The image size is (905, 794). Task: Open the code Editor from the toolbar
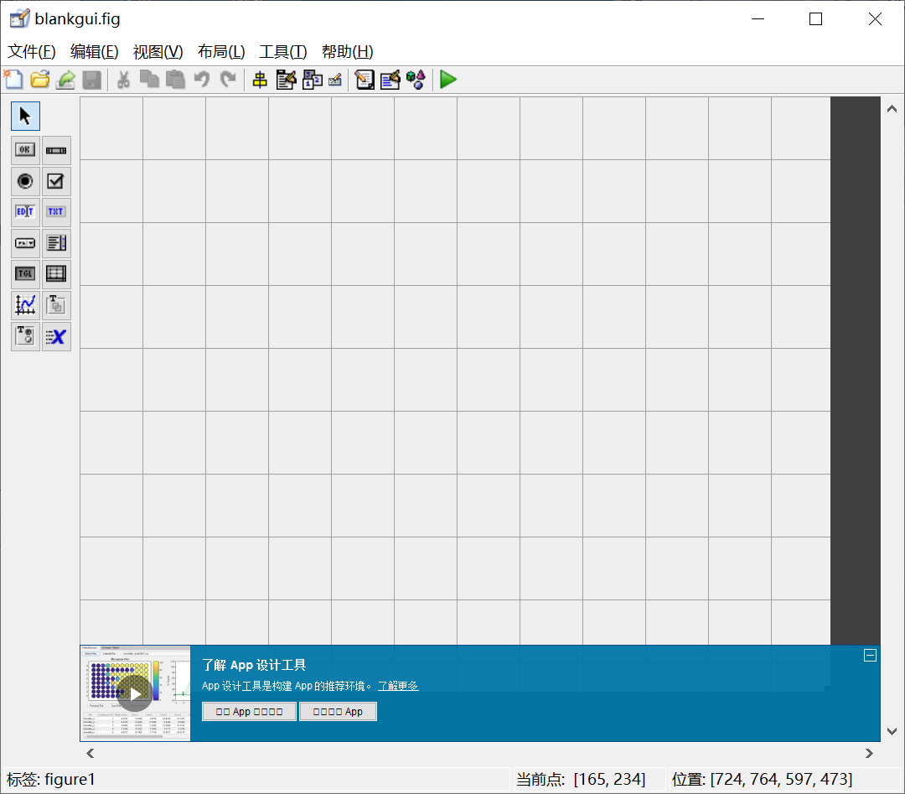(365, 79)
